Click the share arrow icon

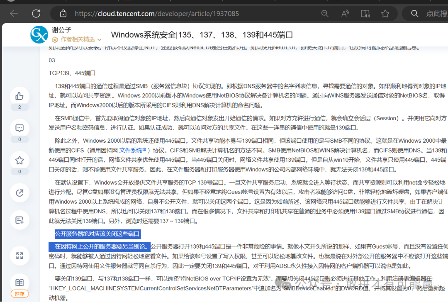19,192
